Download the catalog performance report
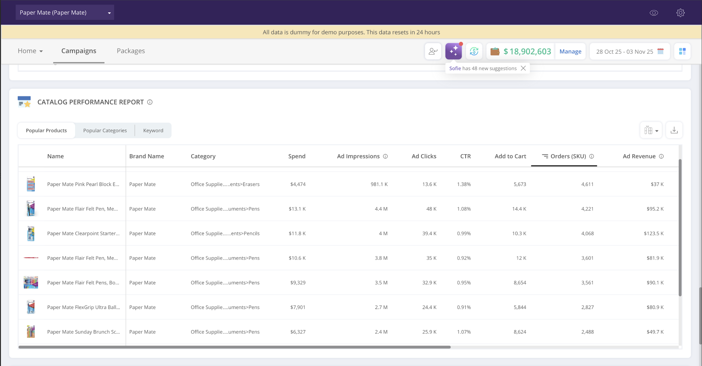 674,130
